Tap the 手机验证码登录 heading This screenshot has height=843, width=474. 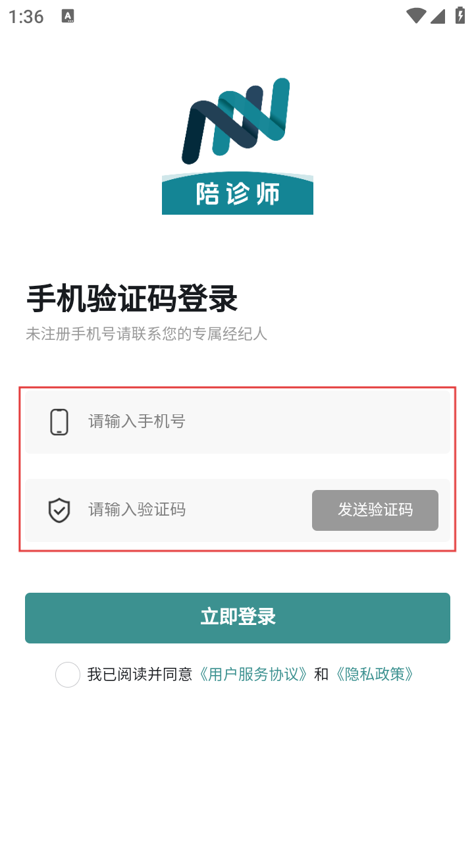click(132, 300)
